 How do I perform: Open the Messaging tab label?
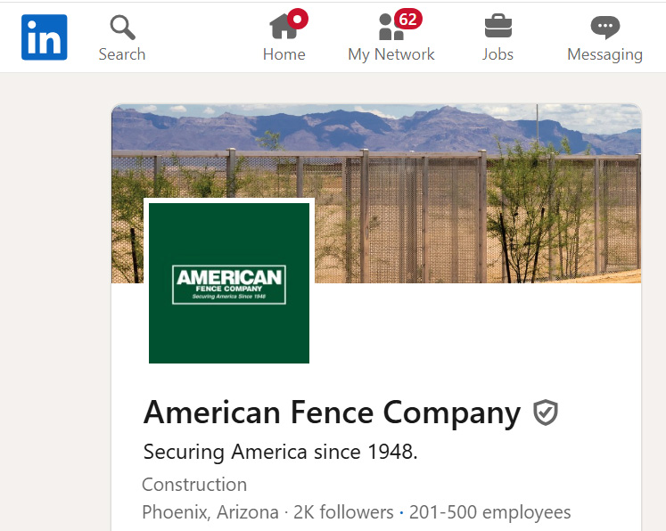coord(604,54)
